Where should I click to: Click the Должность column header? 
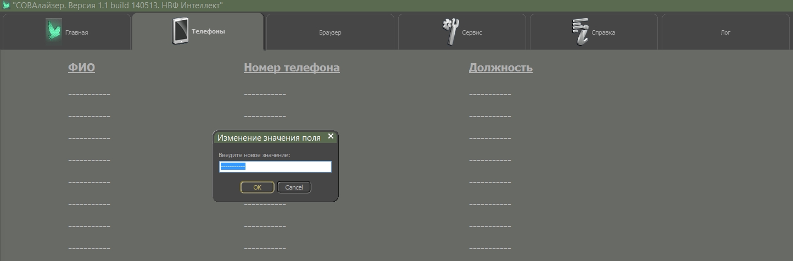[x=501, y=68]
